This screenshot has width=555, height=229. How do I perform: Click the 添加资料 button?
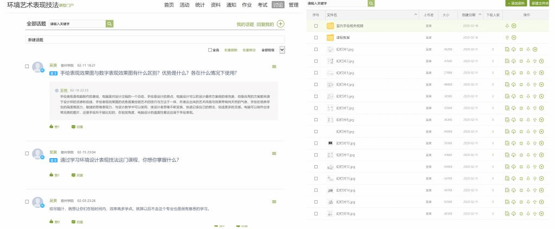coord(515,3)
